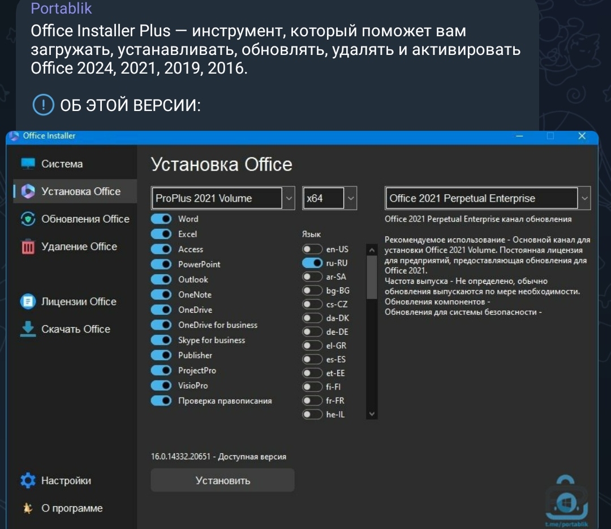Toggle the Word component switch
The width and height of the screenshot is (611, 529).
pyautogui.click(x=161, y=219)
